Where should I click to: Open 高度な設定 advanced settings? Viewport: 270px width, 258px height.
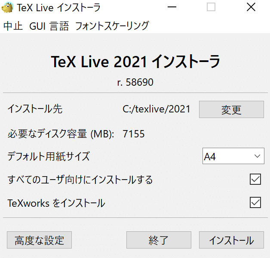tap(39, 240)
